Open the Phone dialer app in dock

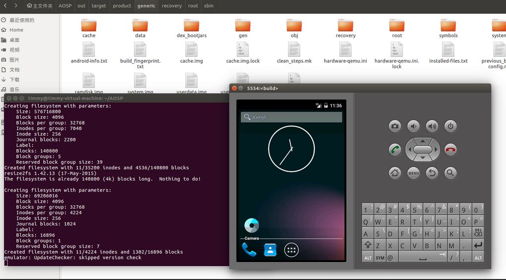pyautogui.click(x=249, y=250)
